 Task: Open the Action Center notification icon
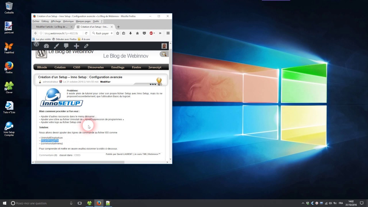click(x=362, y=203)
